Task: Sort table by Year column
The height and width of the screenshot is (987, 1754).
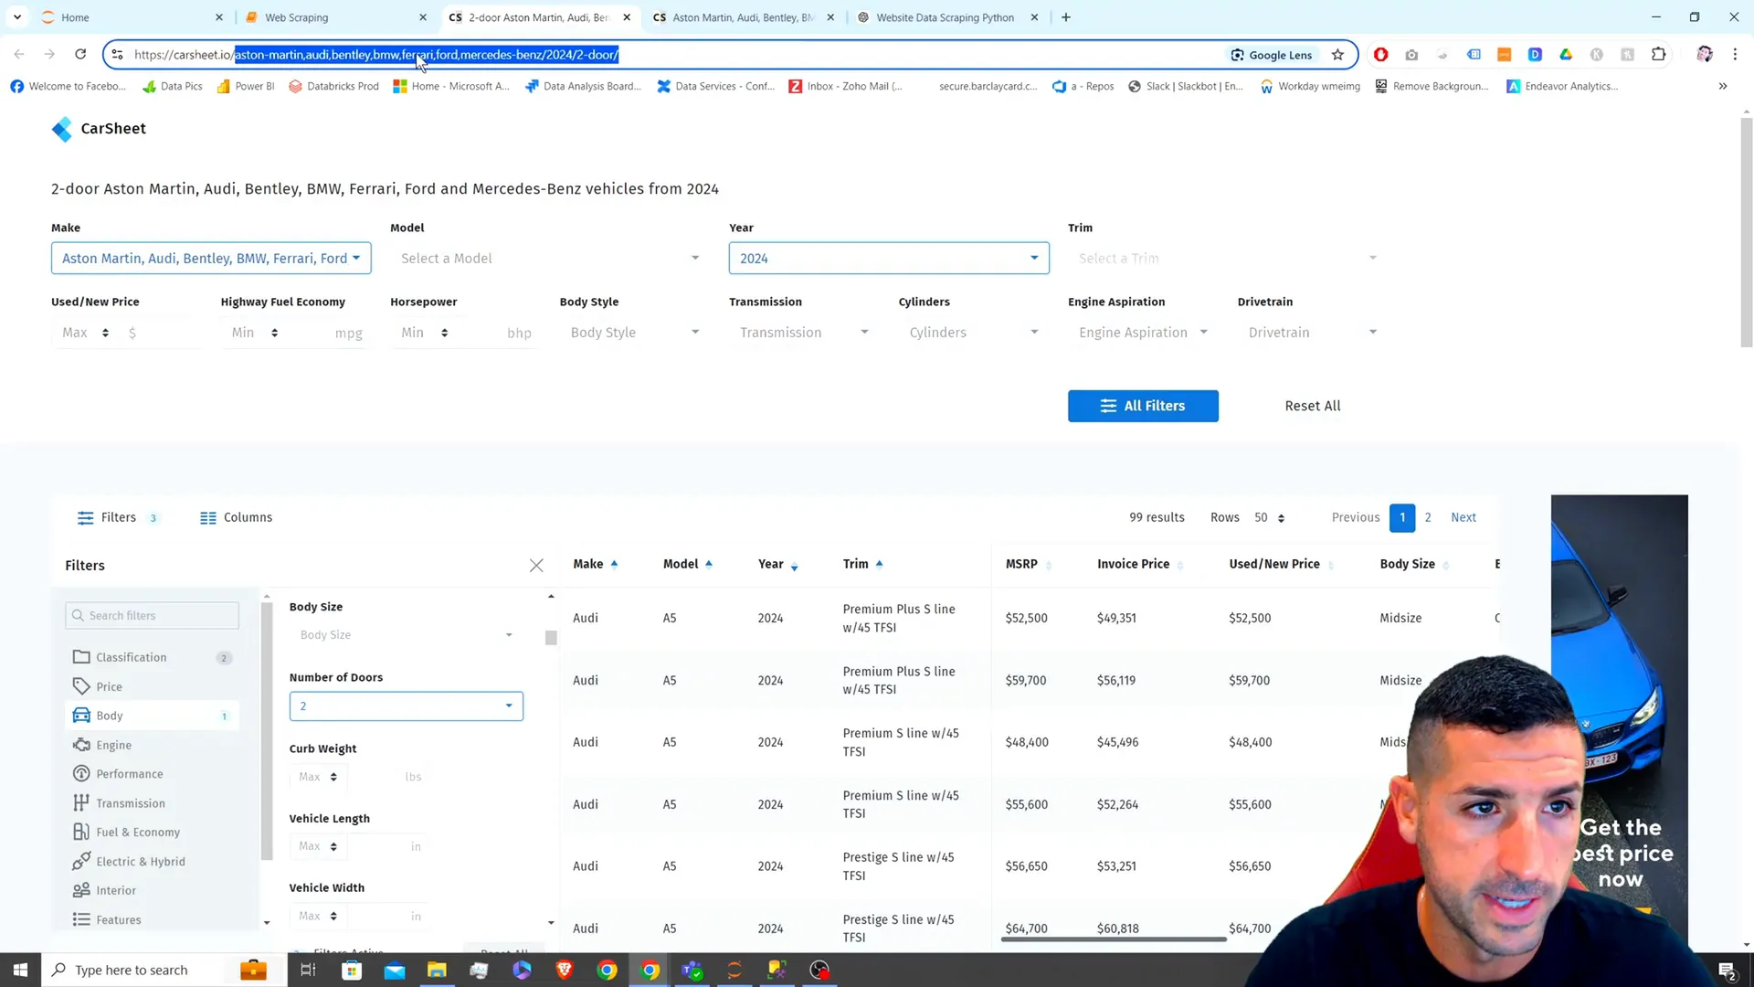Action: pyautogui.click(x=778, y=565)
